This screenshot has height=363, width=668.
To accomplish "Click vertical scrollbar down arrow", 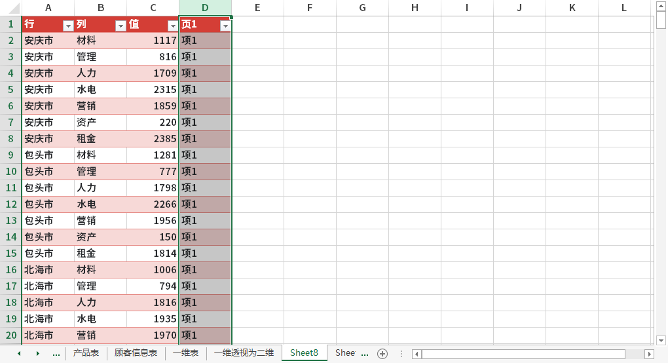I will click(x=661, y=341).
